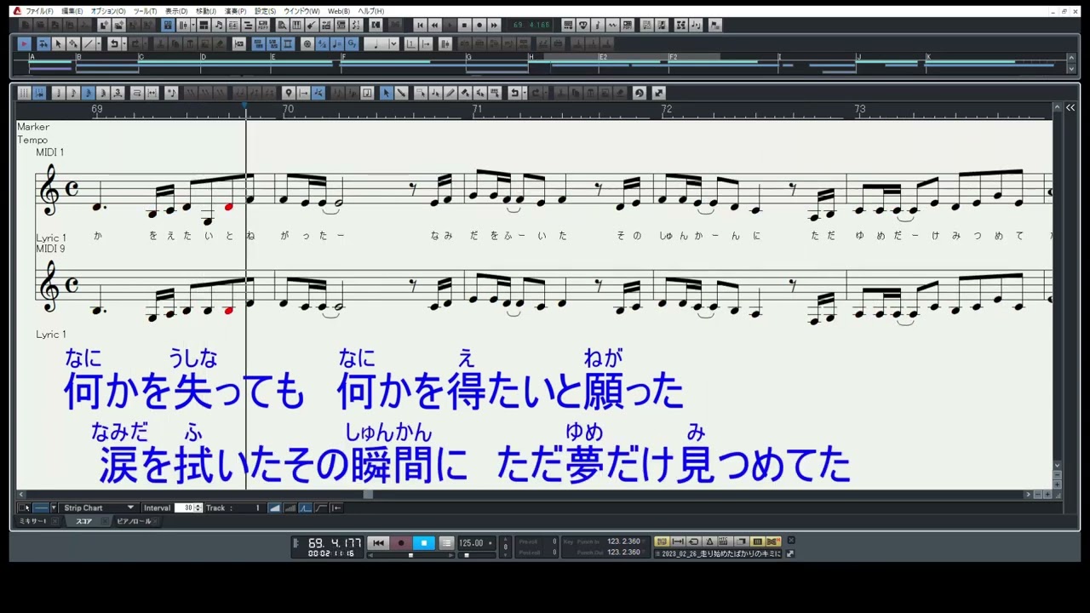Click the blue play-marker icon in second toolbar
The image size is (1090, 613).
(x=24, y=43)
